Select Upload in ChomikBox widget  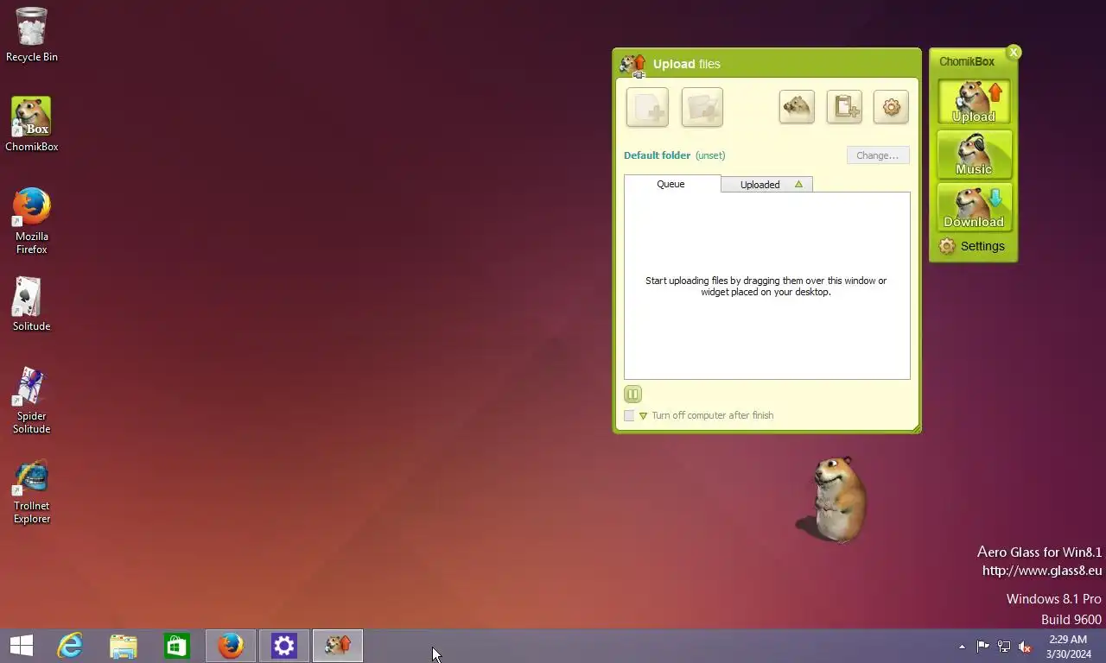pyautogui.click(x=974, y=102)
